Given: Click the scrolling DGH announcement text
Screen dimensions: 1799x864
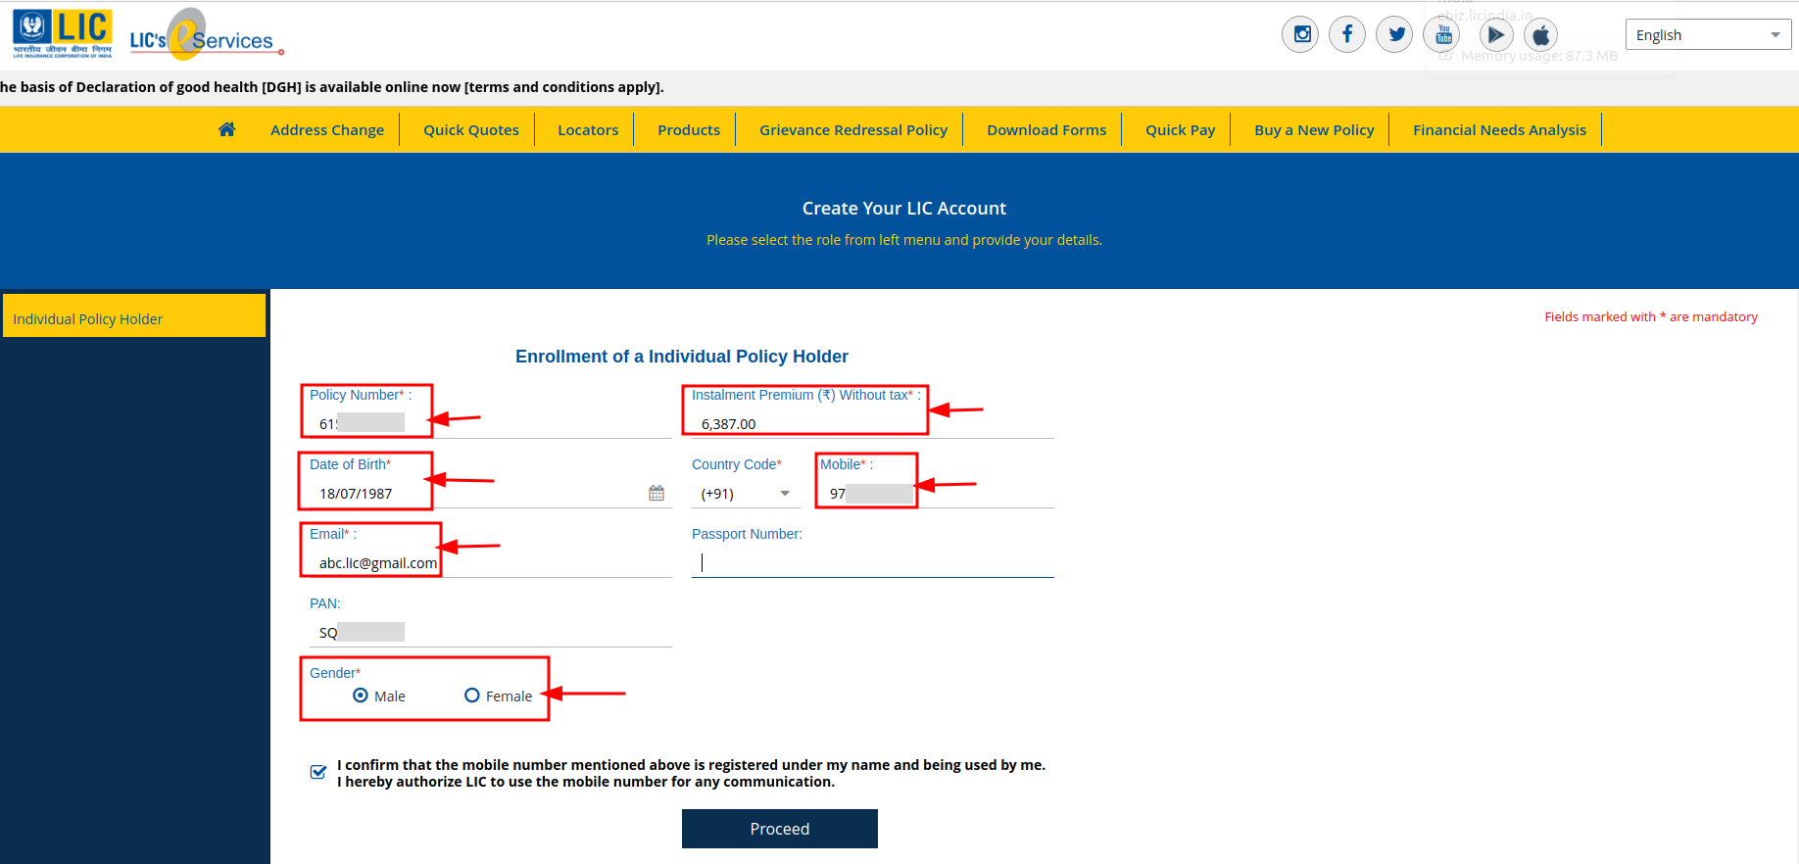Looking at the screenshot, I should (332, 87).
